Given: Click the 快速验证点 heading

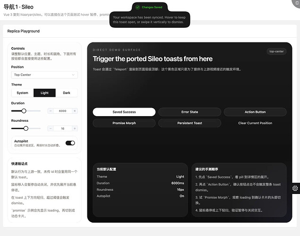Looking at the screenshot, I should tap(19, 164).
